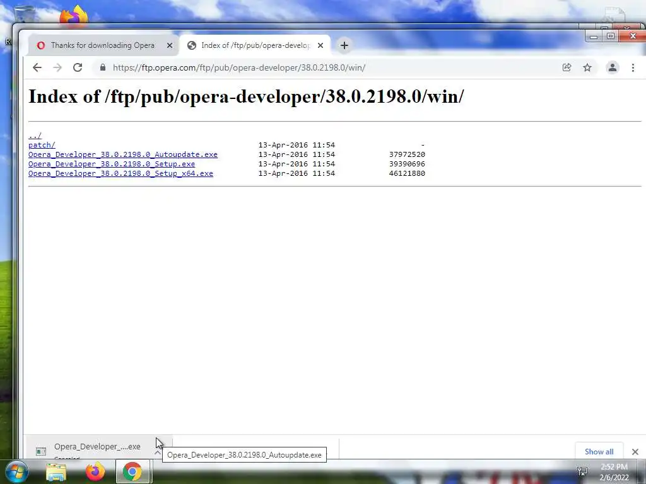Click the globe favicon on the Index tab
Screen dimensions: 646x484
point(192,45)
